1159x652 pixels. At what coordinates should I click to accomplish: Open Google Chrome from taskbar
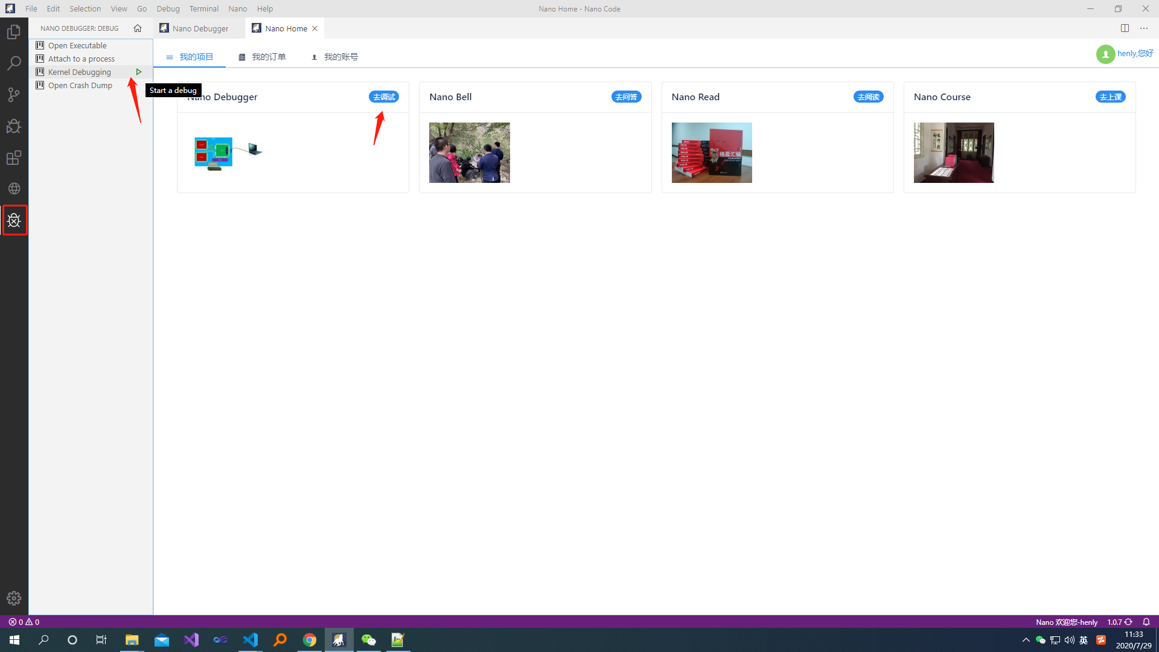pos(309,640)
